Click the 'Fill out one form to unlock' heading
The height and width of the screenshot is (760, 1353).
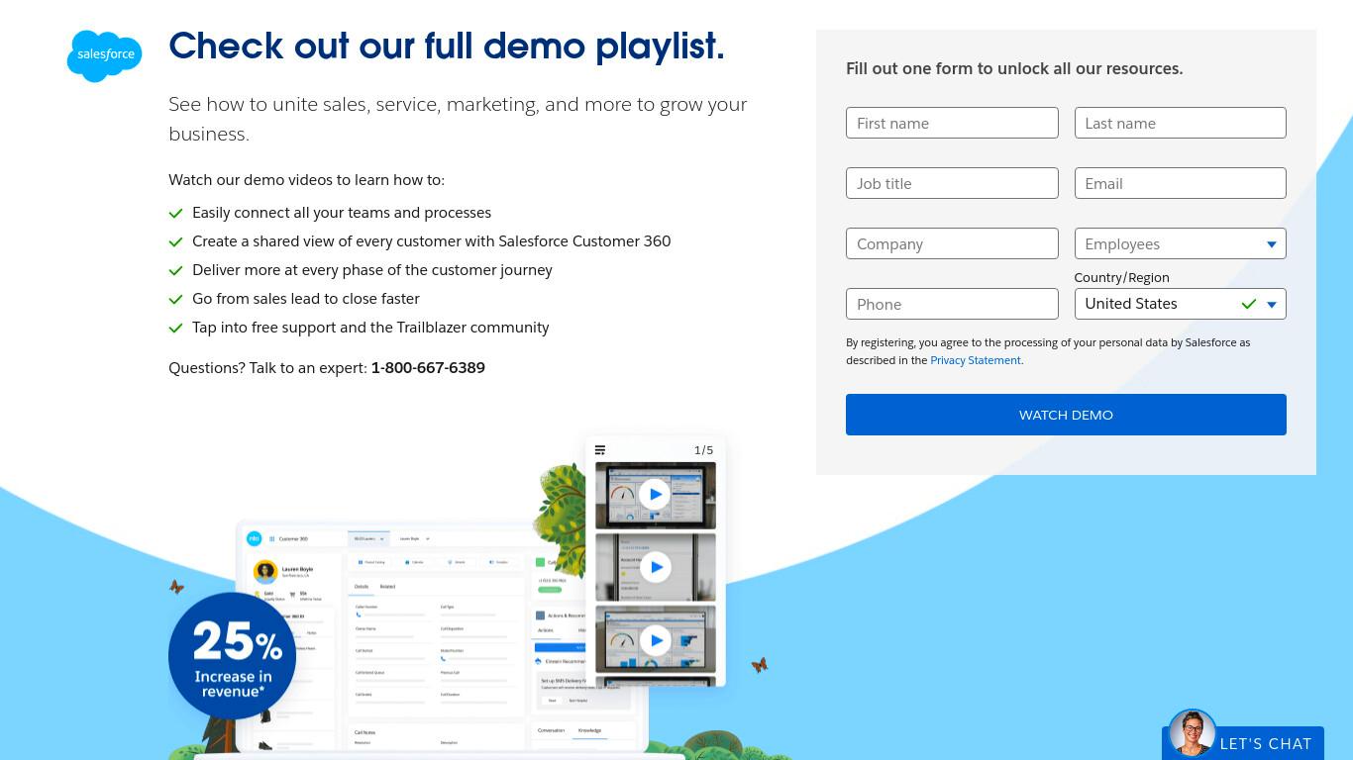click(x=1014, y=68)
